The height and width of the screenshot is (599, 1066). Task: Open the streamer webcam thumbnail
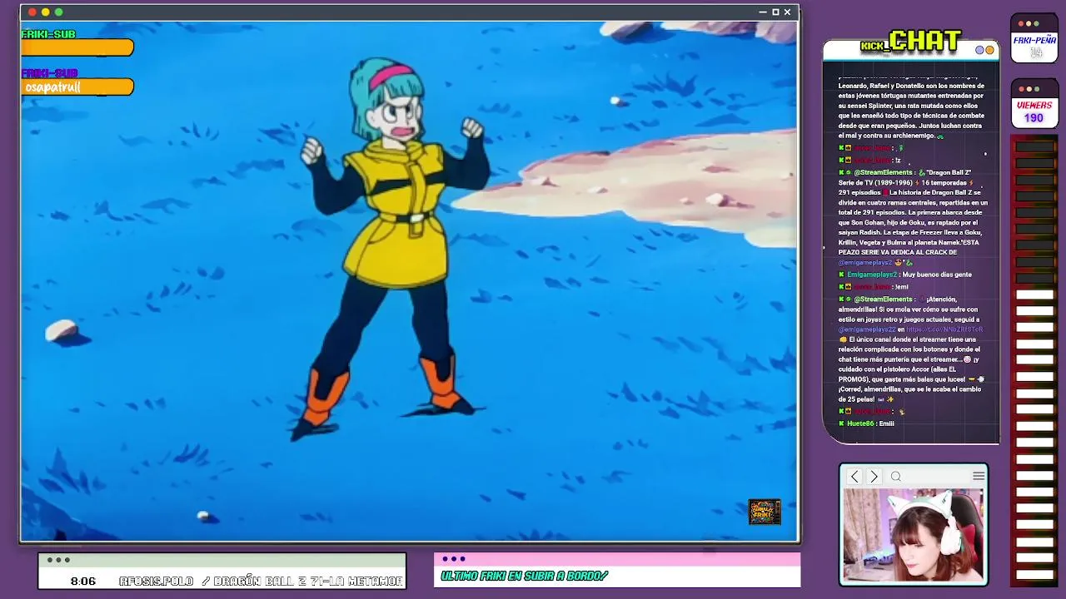914,535
